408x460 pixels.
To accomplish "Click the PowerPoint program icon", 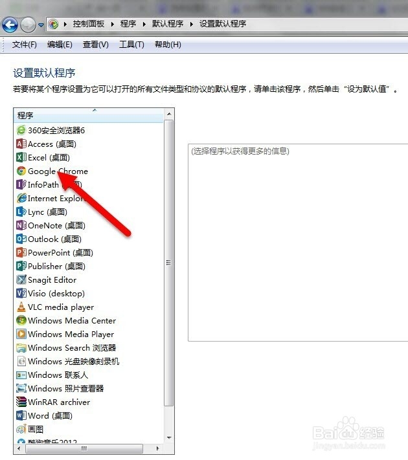I will [x=21, y=252].
